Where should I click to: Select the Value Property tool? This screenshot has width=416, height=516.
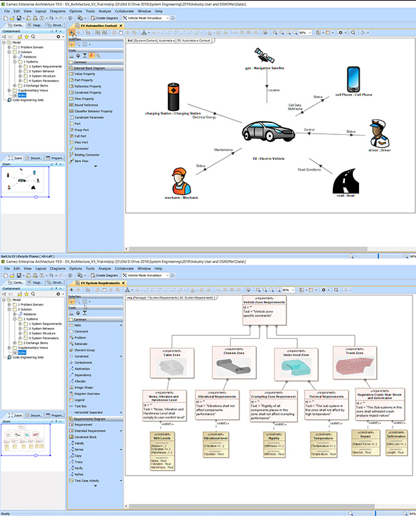click(84, 74)
